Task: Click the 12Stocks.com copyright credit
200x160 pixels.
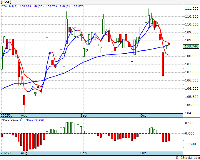Action: pyautogui.click(x=188, y=158)
